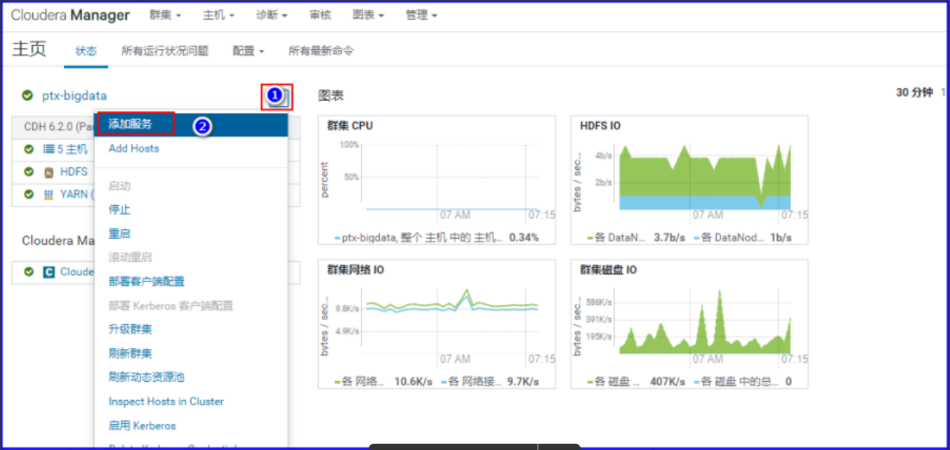Image resolution: width=950 pixels, height=450 pixels.
Task: Open the 诊断 dropdown menu
Action: pos(272,15)
